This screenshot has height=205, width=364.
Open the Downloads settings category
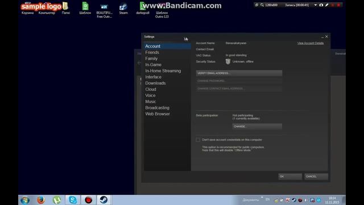167,83
